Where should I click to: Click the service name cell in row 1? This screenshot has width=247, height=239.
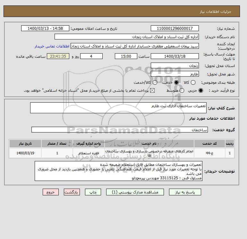tap(149, 153)
